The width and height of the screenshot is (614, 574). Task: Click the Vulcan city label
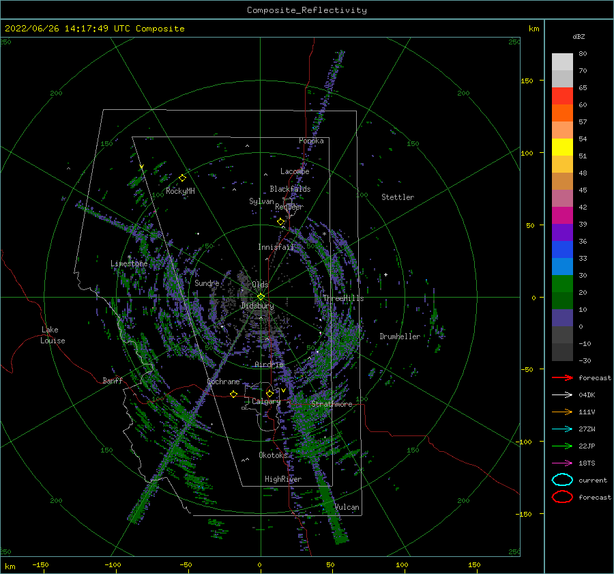click(347, 507)
